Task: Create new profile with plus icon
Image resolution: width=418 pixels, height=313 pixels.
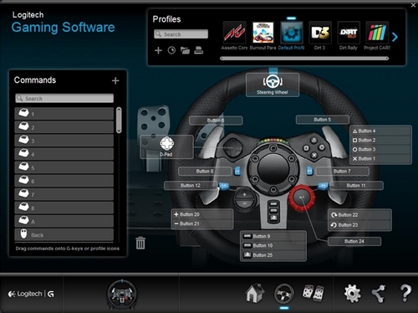Action: point(158,50)
